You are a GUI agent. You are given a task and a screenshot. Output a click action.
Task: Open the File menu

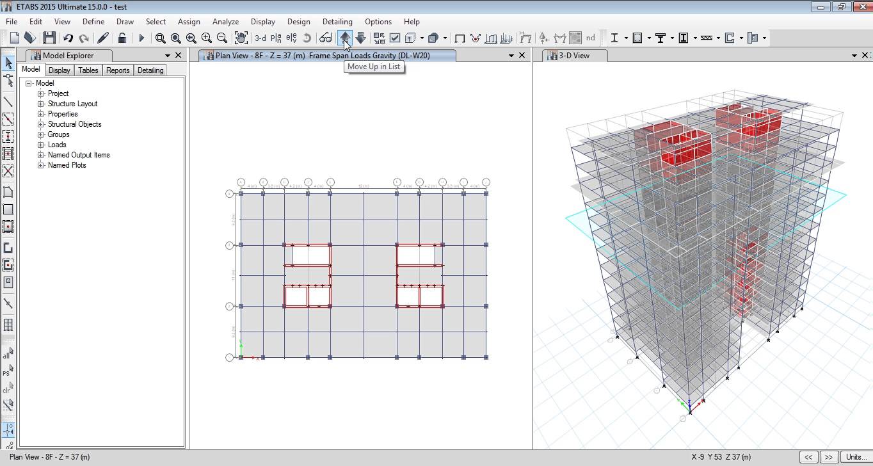[12, 21]
